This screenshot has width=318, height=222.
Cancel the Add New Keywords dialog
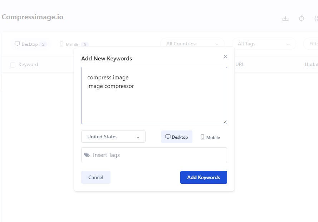click(96, 177)
